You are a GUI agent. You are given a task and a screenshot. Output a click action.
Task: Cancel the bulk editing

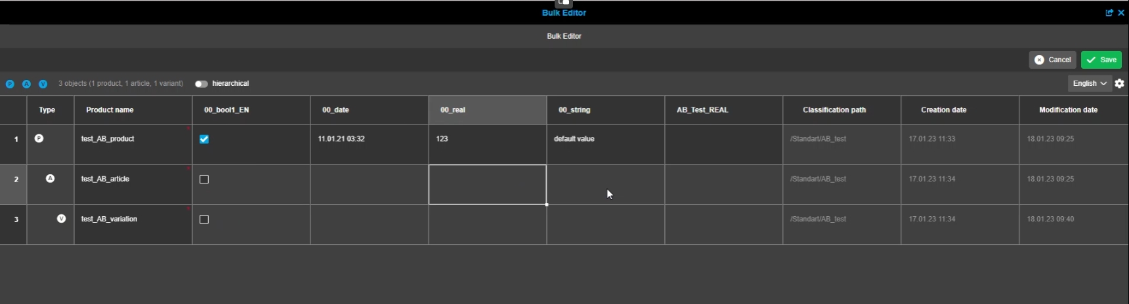(x=1053, y=60)
